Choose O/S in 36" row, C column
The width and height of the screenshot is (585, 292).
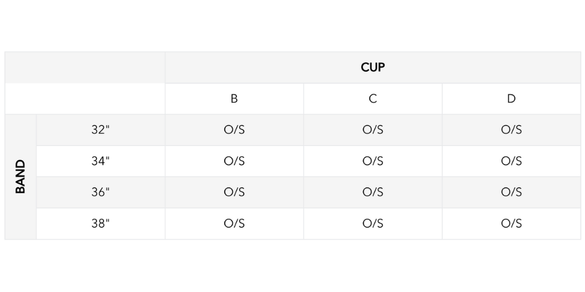point(373,192)
